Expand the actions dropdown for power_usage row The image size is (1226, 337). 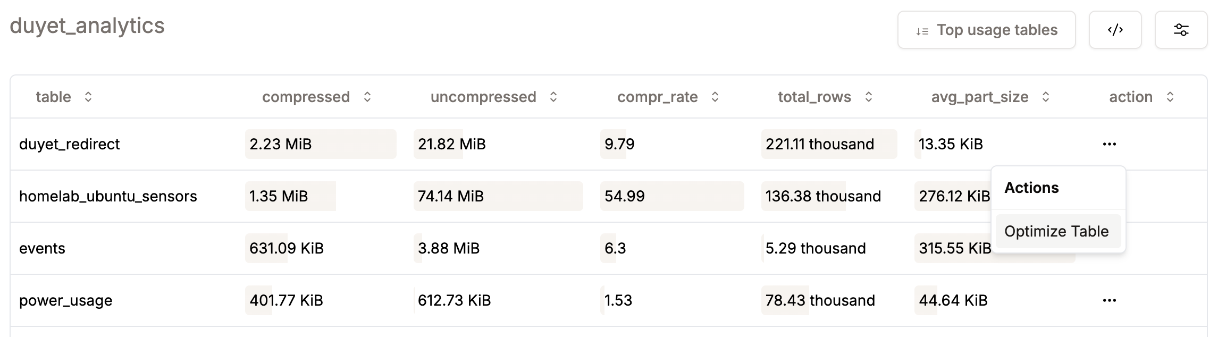[x=1110, y=300]
